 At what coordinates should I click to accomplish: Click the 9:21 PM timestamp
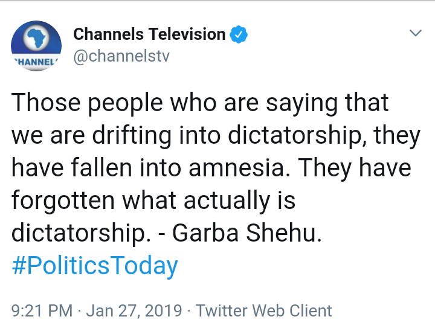click(42, 310)
